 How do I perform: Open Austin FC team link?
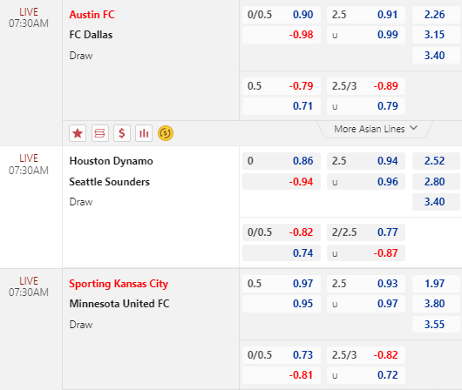pyautogui.click(x=92, y=15)
